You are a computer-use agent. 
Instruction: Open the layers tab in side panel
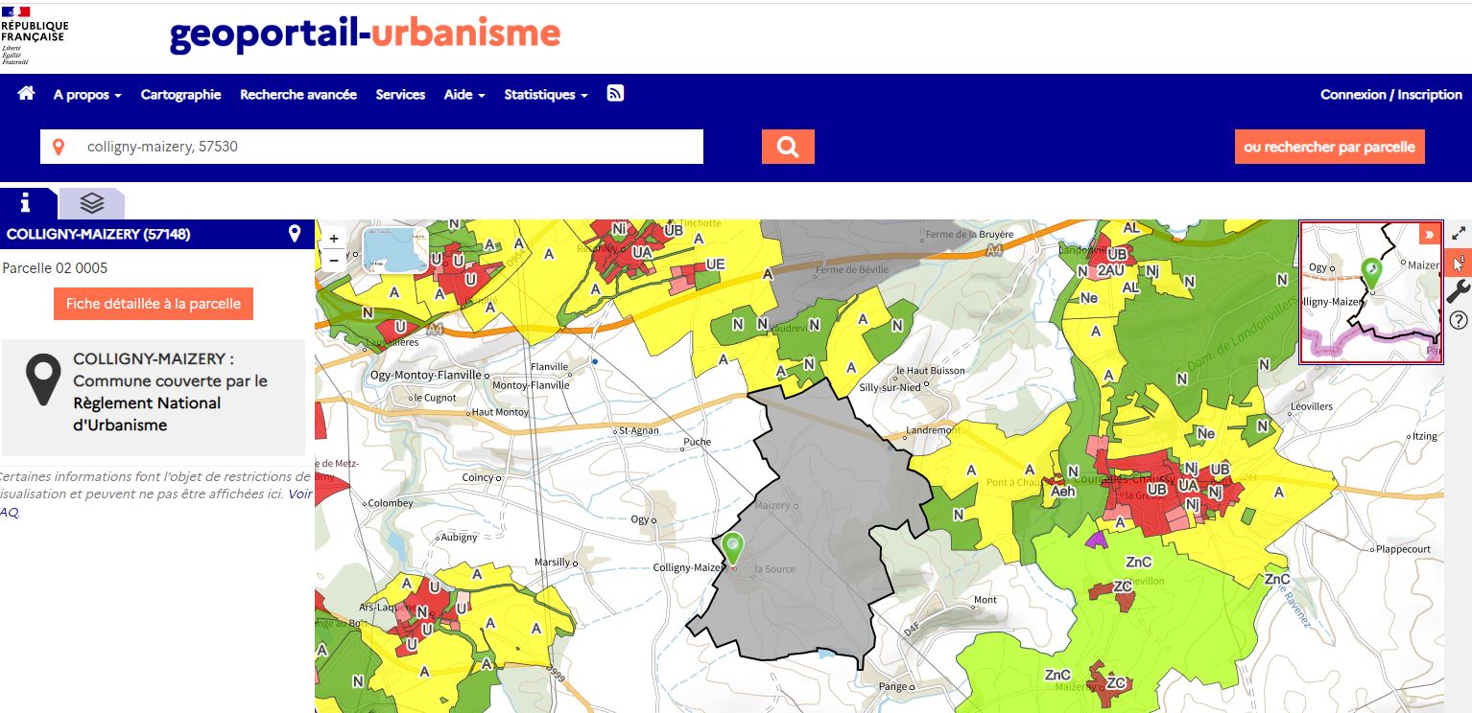tap(91, 203)
